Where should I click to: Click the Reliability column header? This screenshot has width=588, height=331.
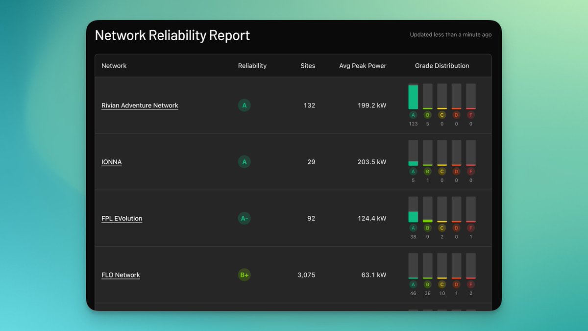coord(252,66)
